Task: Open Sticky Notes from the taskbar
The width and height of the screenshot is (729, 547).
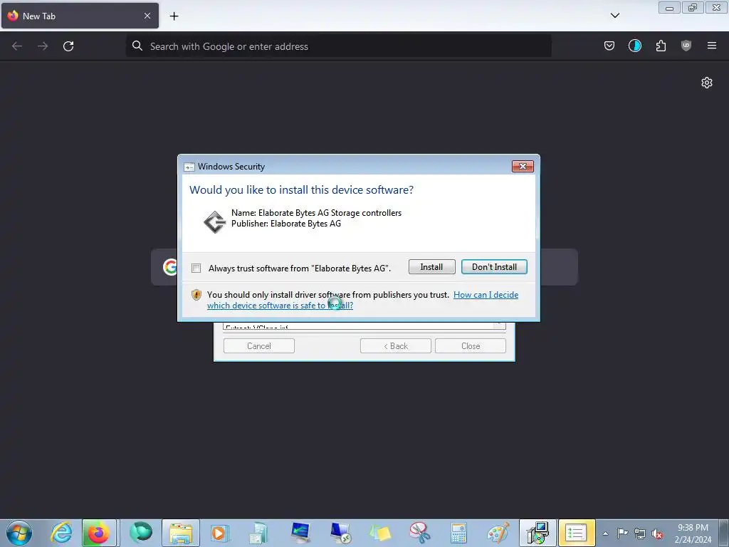Action: tap(380, 533)
